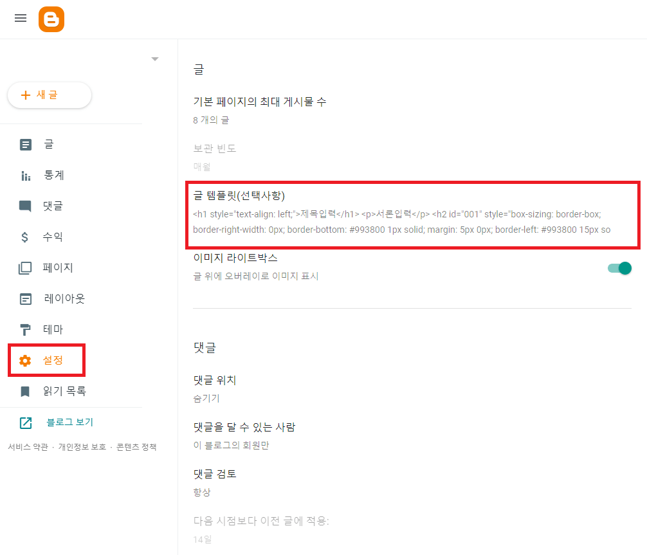Expand the blog selector dropdown arrow
The width and height of the screenshot is (647, 555).
154,58
